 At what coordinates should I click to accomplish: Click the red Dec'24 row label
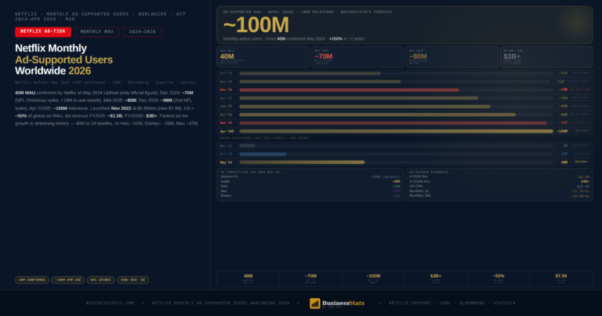[226, 90]
